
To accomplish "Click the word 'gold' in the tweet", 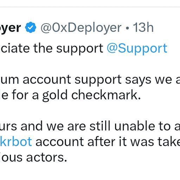I will click(55, 95).
